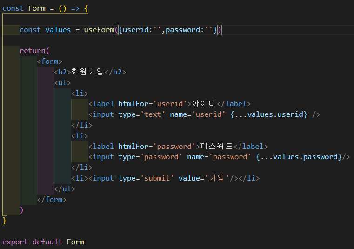Click the password:'' key in the useForm argument

pyautogui.click(x=189, y=30)
